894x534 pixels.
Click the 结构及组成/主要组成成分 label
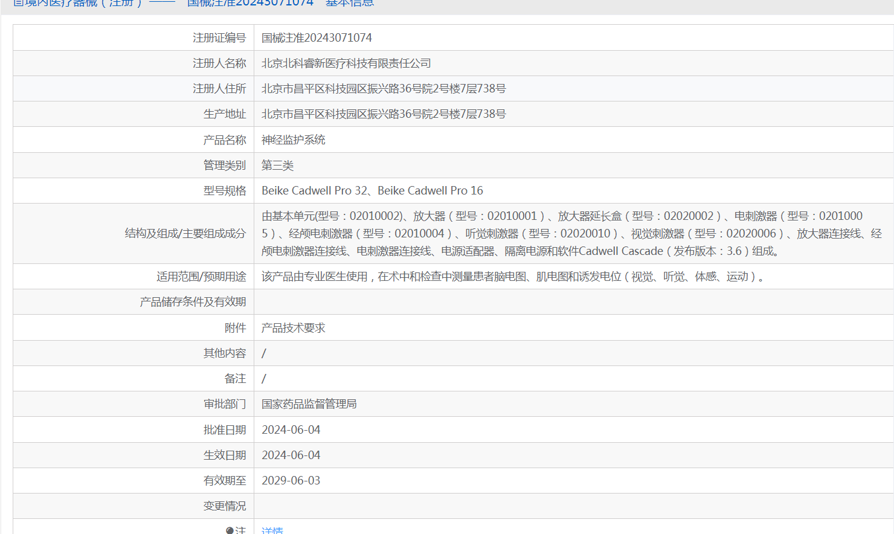tap(185, 233)
